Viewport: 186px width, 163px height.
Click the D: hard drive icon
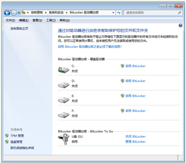63,85
